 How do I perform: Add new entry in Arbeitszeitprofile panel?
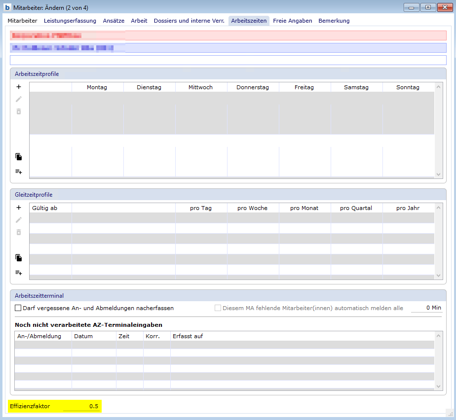pos(19,87)
